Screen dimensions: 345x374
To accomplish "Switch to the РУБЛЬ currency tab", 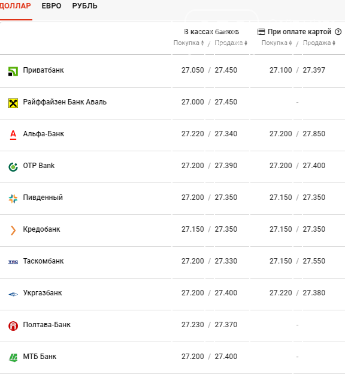I will (84, 6).
